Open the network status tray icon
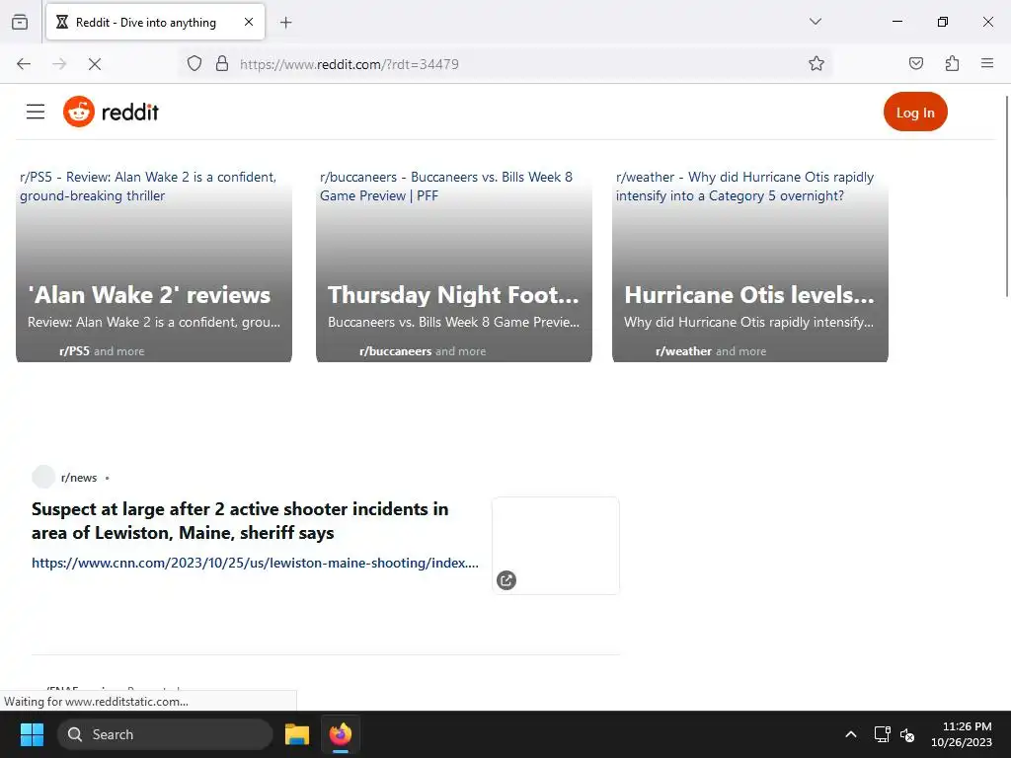The image size is (1011, 758). (882, 734)
